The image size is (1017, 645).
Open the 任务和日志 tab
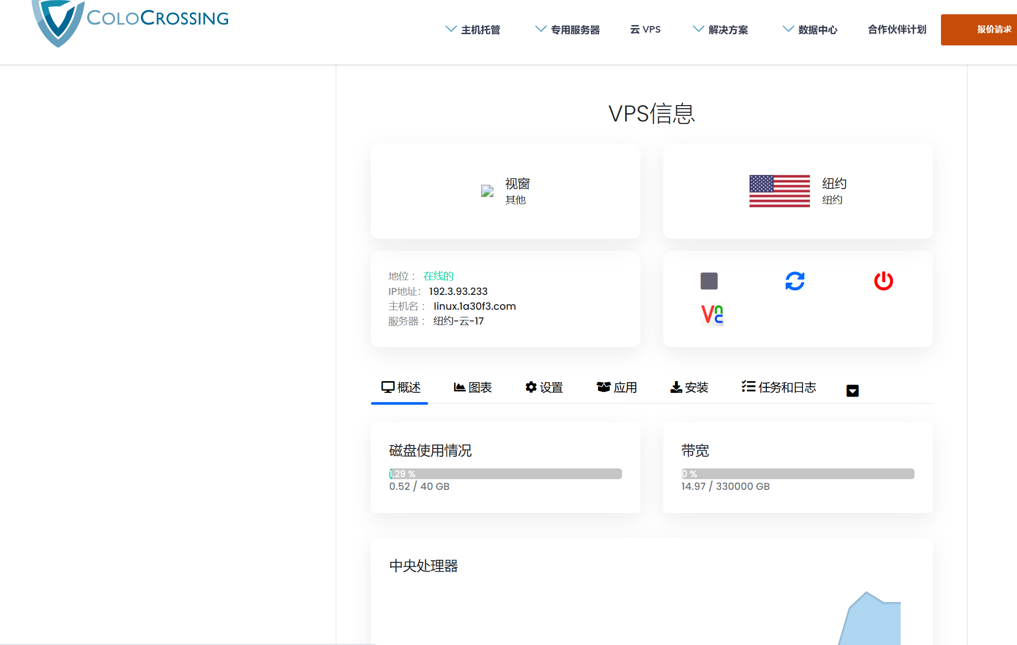(x=778, y=387)
